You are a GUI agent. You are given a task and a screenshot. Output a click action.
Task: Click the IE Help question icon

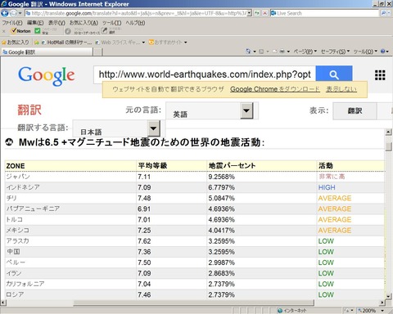[x=383, y=52]
